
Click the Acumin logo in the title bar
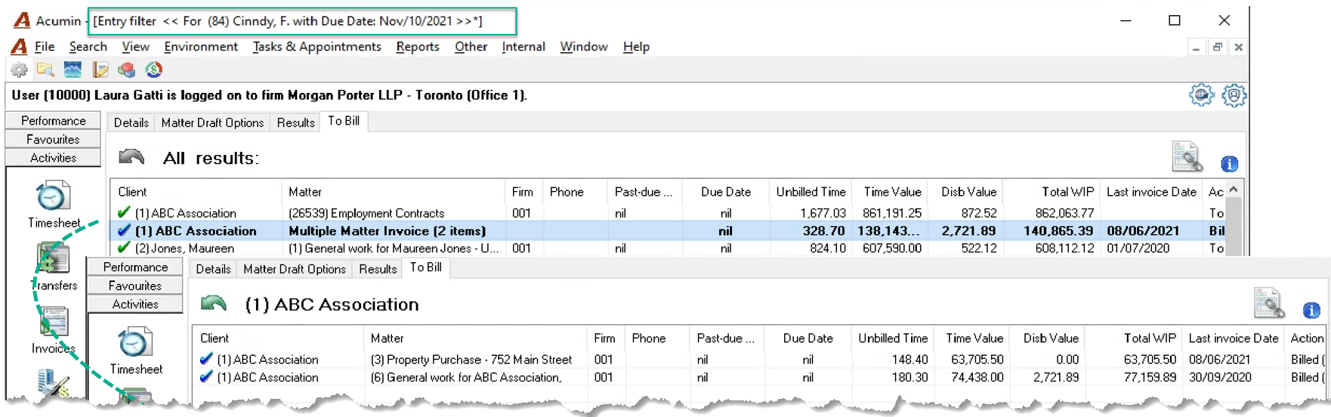(x=22, y=20)
